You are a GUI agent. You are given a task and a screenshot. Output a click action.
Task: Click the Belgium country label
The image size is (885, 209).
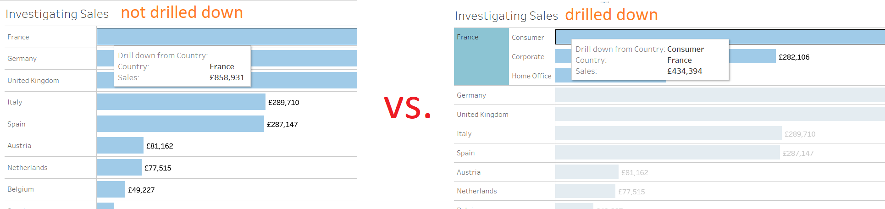21,189
